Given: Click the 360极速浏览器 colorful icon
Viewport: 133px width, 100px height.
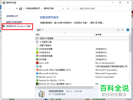Looking at the screenshot, I should 37,56.
